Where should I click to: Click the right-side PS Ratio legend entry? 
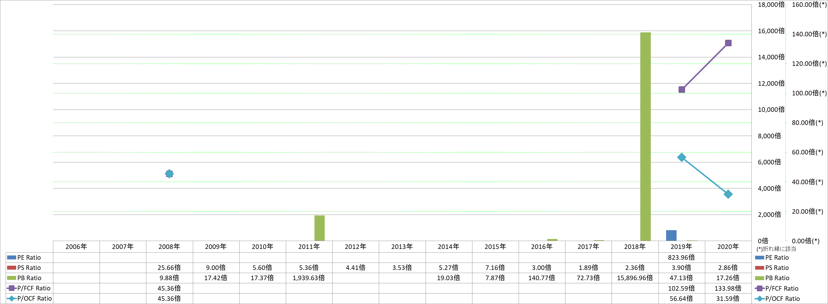tap(772, 268)
